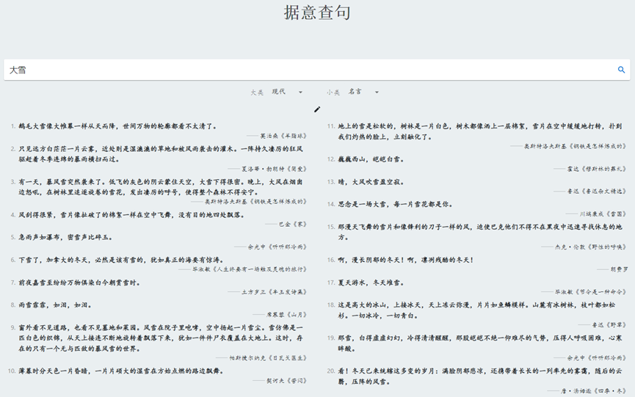Image resolution: width=635 pixels, height=397 pixels.
Task: Select result 15 beginning 那漫天飞舞的雪片
Action: click(480, 232)
